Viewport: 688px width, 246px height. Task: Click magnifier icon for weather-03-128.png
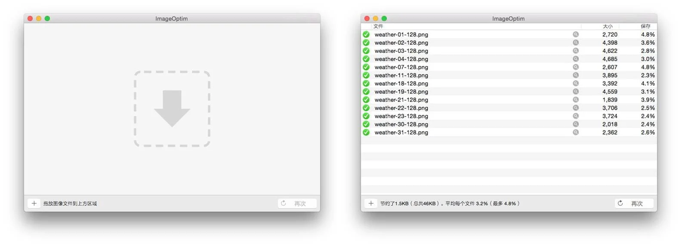[x=576, y=51]
